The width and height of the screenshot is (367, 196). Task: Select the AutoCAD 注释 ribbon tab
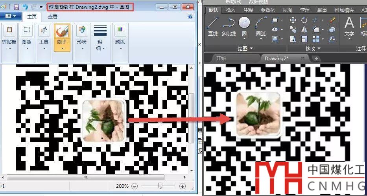[248, 10]
